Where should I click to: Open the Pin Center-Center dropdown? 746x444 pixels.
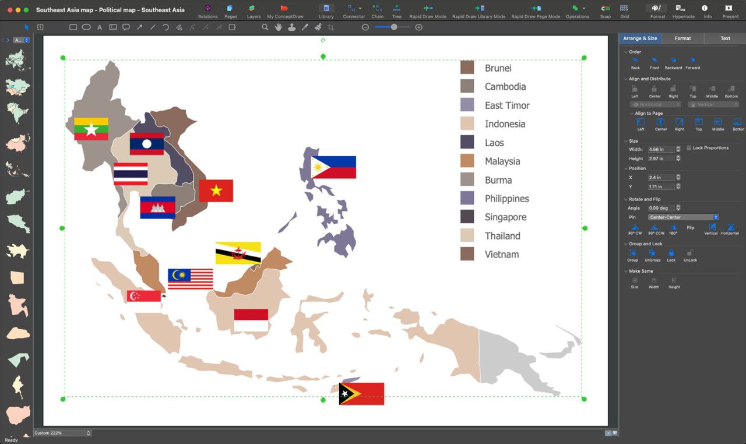pos(684,217)
